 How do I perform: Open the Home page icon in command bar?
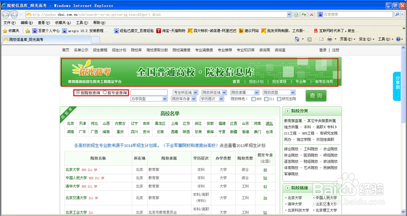tap(297, 39)
